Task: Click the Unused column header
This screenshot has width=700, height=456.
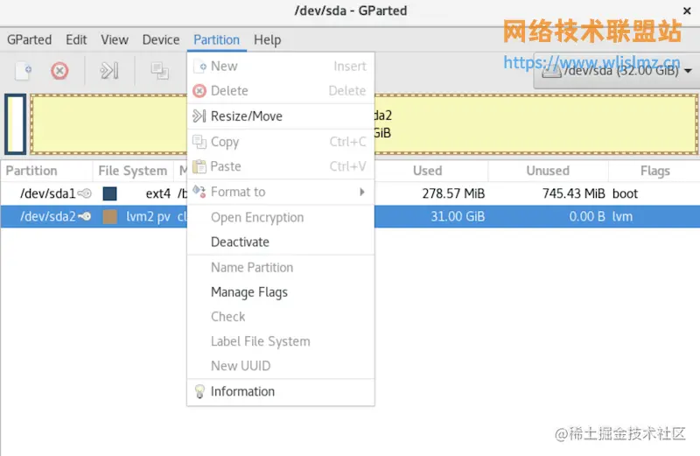Action: pos(548,171)
